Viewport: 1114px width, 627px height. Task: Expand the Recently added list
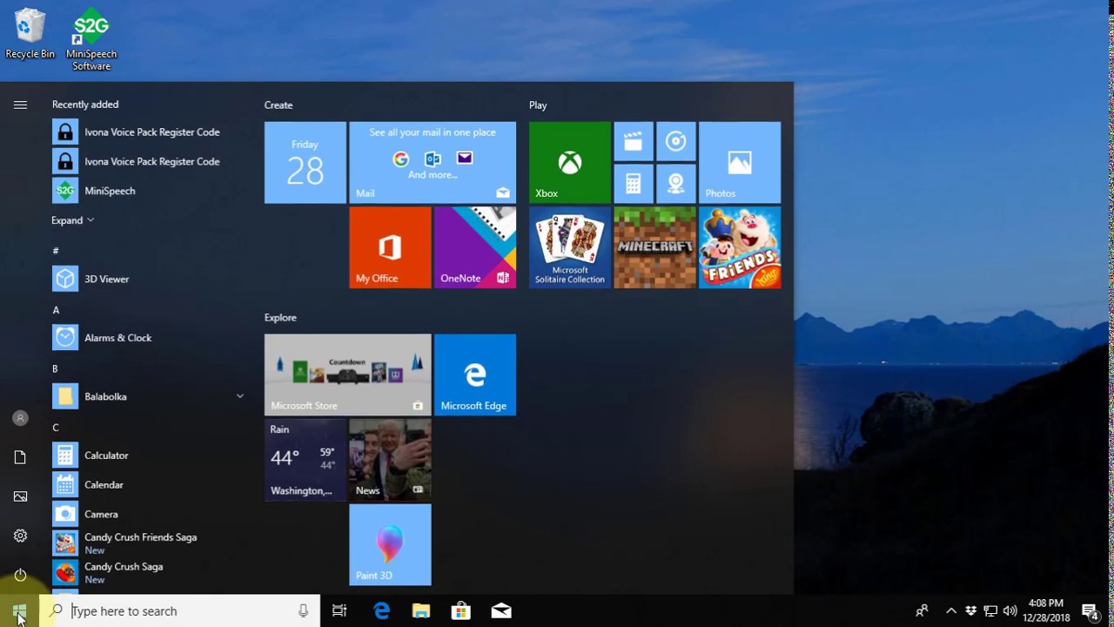click(x=73, y=220)
